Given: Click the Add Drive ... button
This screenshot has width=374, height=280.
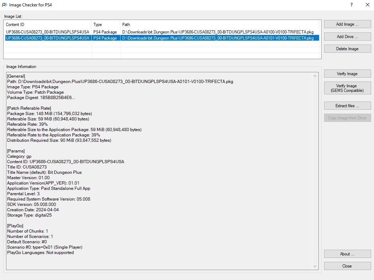Looking at the screenshot, I should coord(347,36).
